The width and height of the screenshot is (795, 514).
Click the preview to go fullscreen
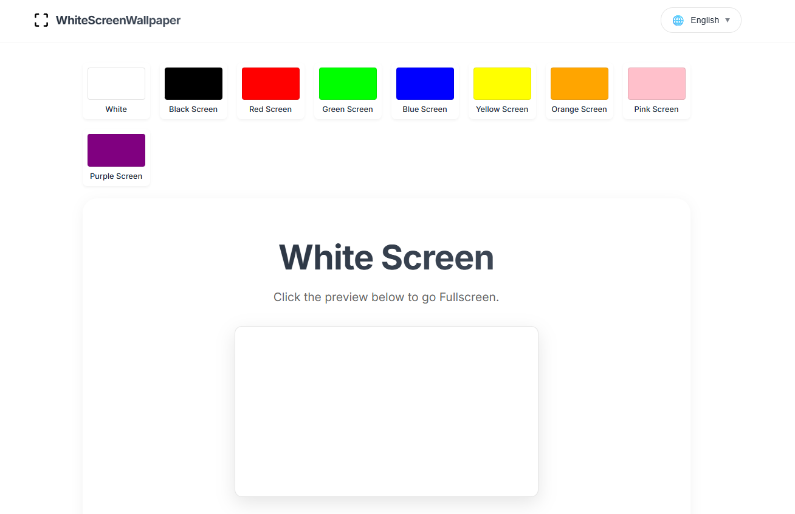pyautogui.click(x=386, y=411)
